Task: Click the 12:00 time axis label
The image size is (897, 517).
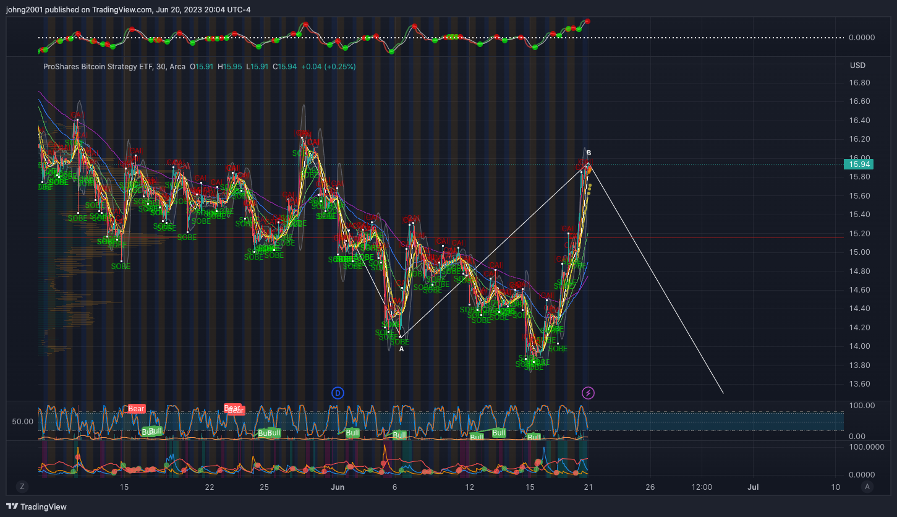Action: [x=702, y=487]
